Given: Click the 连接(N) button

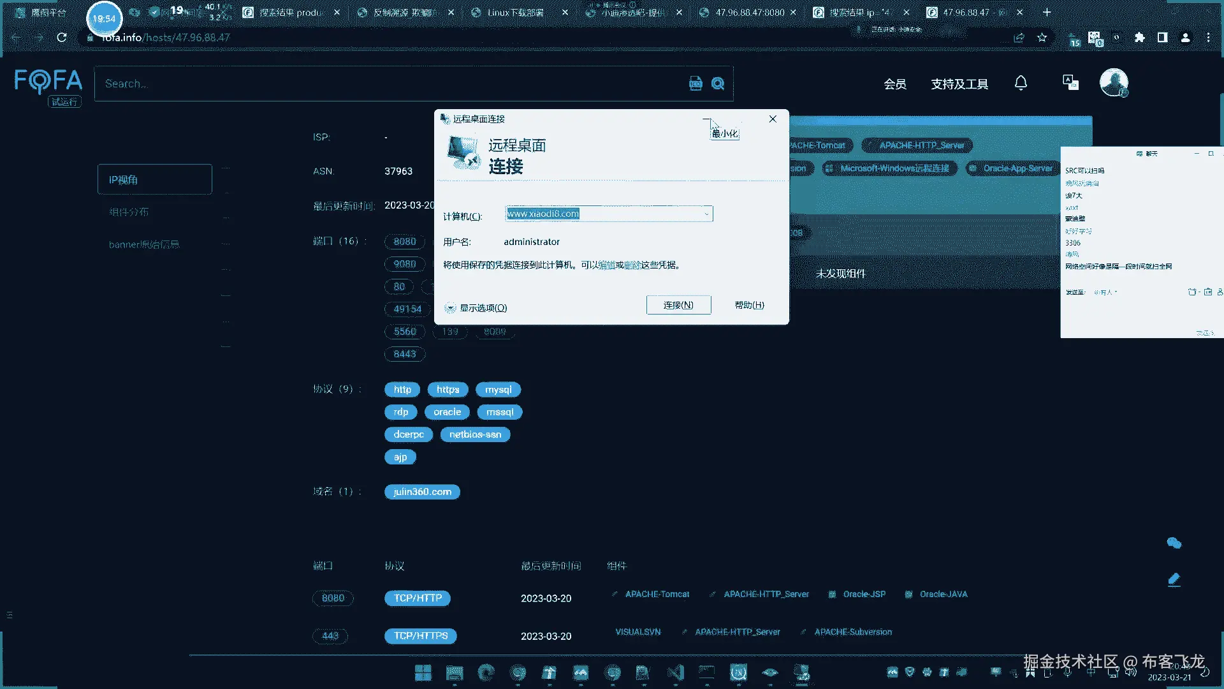Looking at the screenshot, I should click(x=678, y=305).
